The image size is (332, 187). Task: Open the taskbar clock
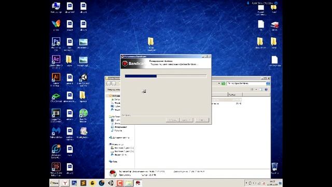(x=272, y=183)
